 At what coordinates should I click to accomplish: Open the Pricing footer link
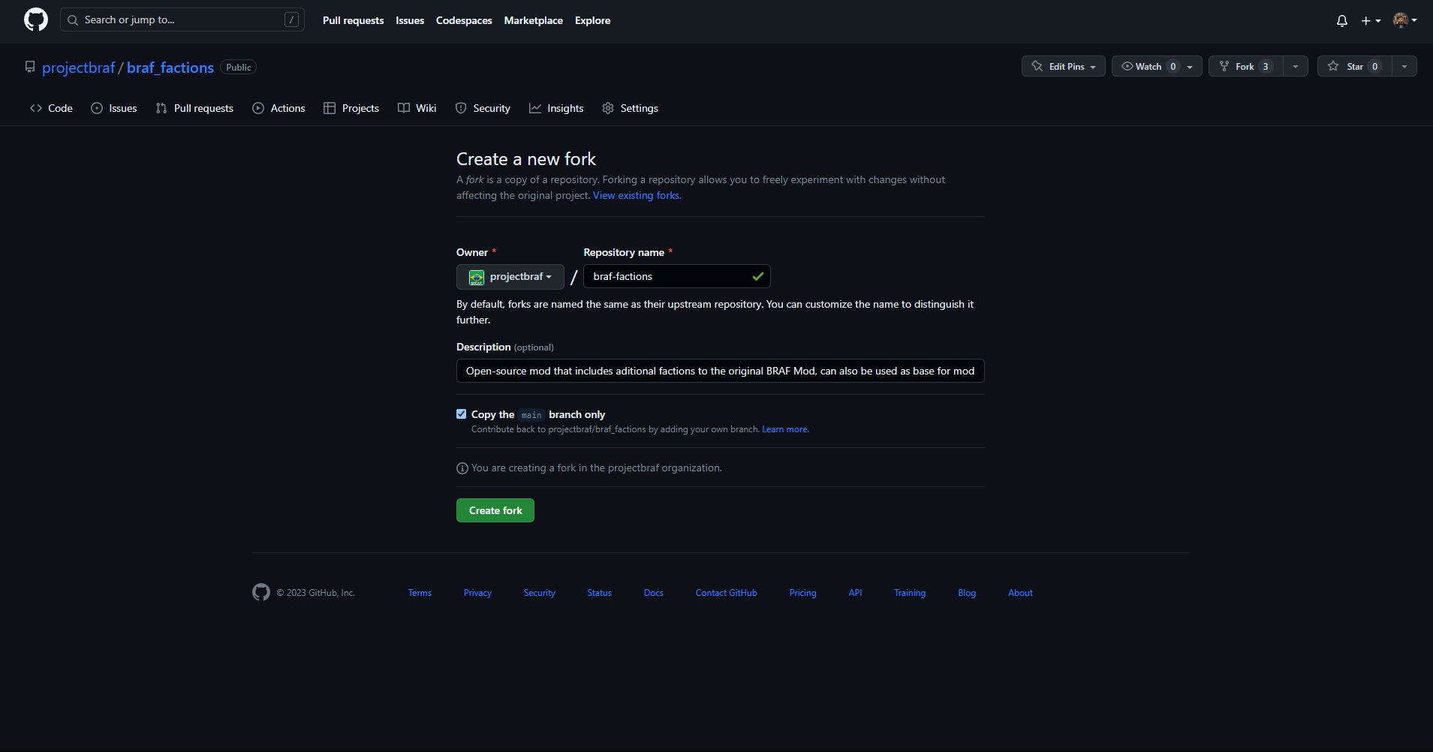coord(802,593)
